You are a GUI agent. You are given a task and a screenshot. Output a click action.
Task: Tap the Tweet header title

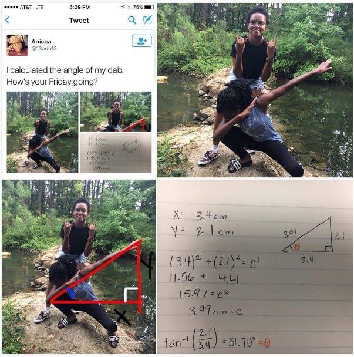[x=79, y=21]
